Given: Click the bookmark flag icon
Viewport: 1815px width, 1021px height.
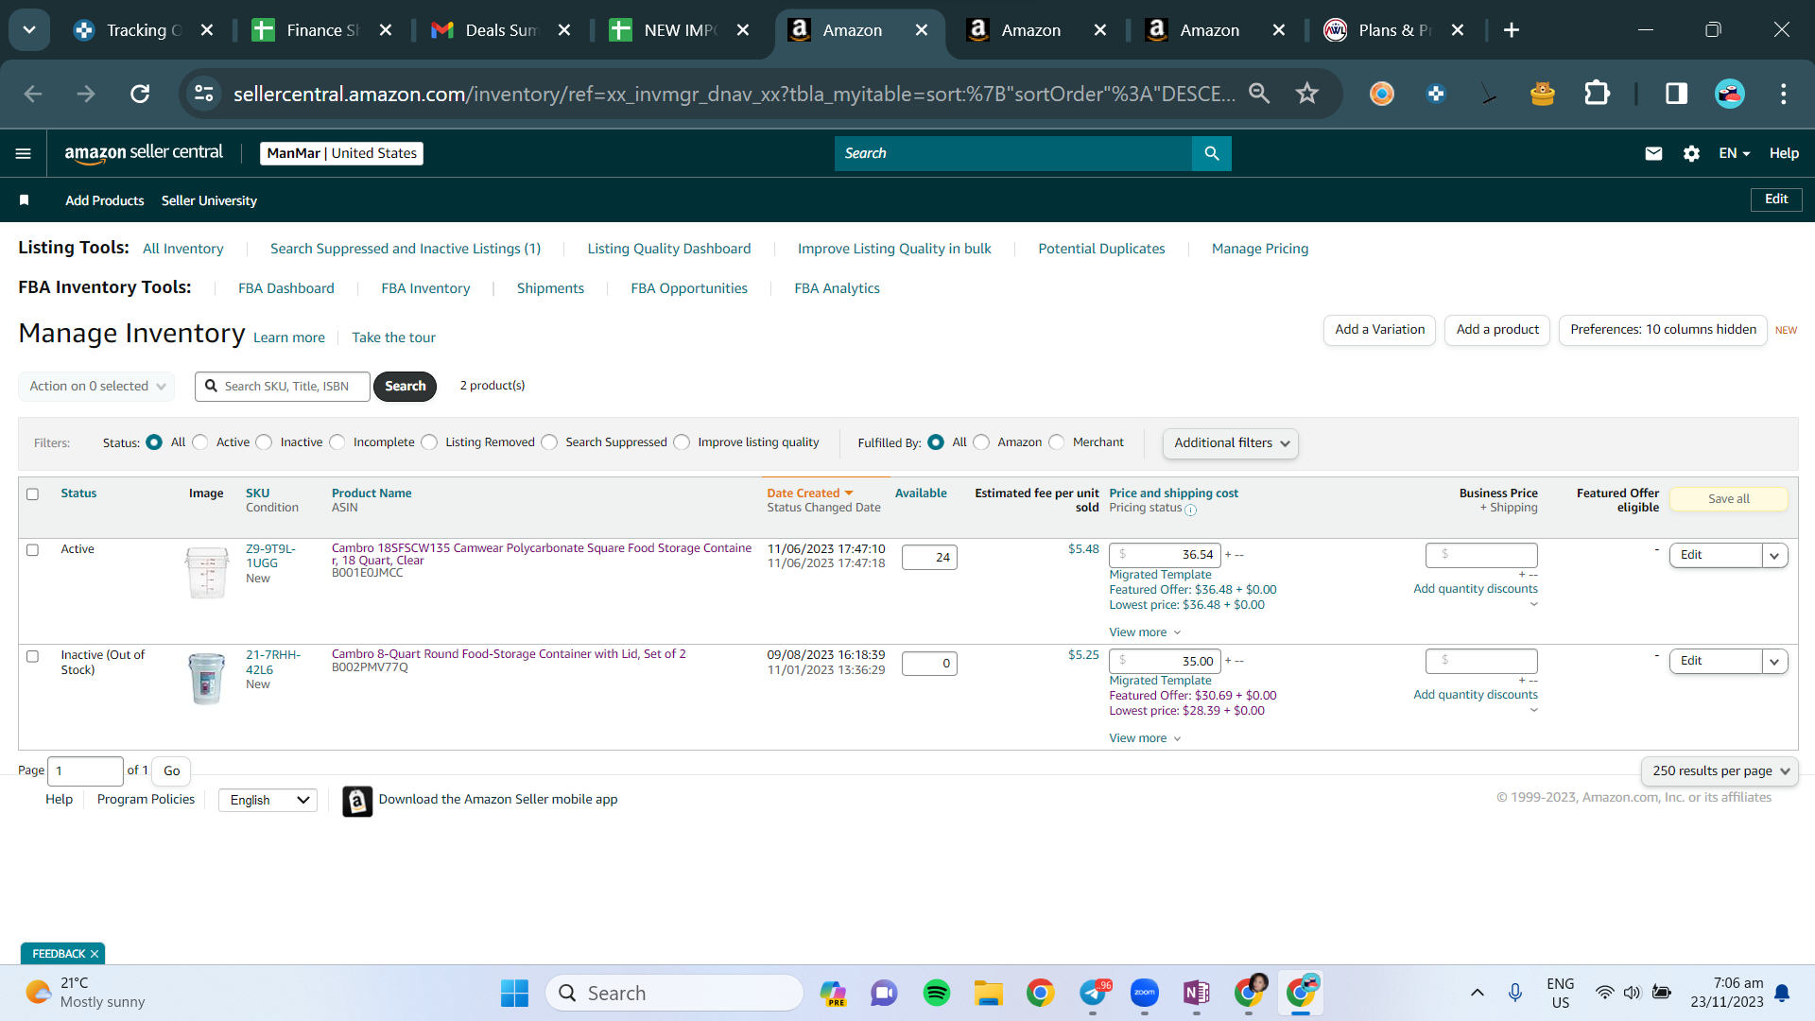Looking at the screenshot, I should [25, 200].
